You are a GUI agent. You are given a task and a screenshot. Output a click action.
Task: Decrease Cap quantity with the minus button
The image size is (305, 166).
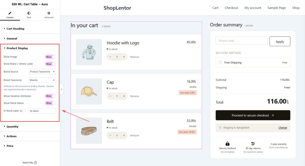(110, 96)
